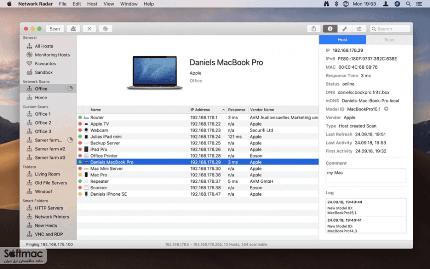Open the View menu
The width and height of the screenshot is (430, 269).
click(108, 4)
